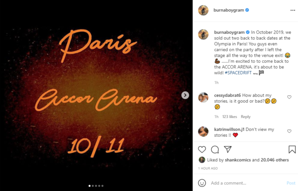Click burnaboygram header profile picture

(203, 10)
